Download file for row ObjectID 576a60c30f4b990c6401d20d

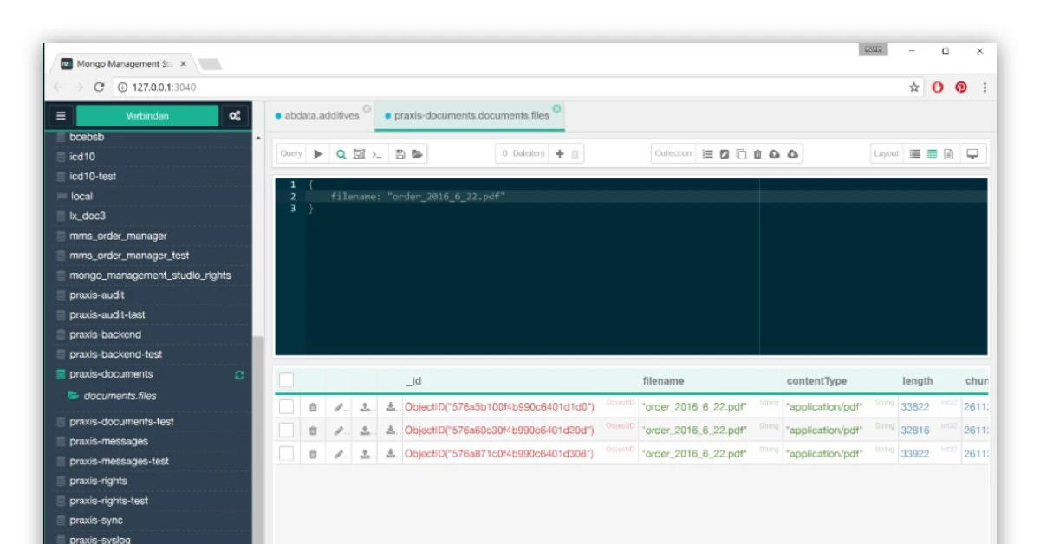coord(391,430)
